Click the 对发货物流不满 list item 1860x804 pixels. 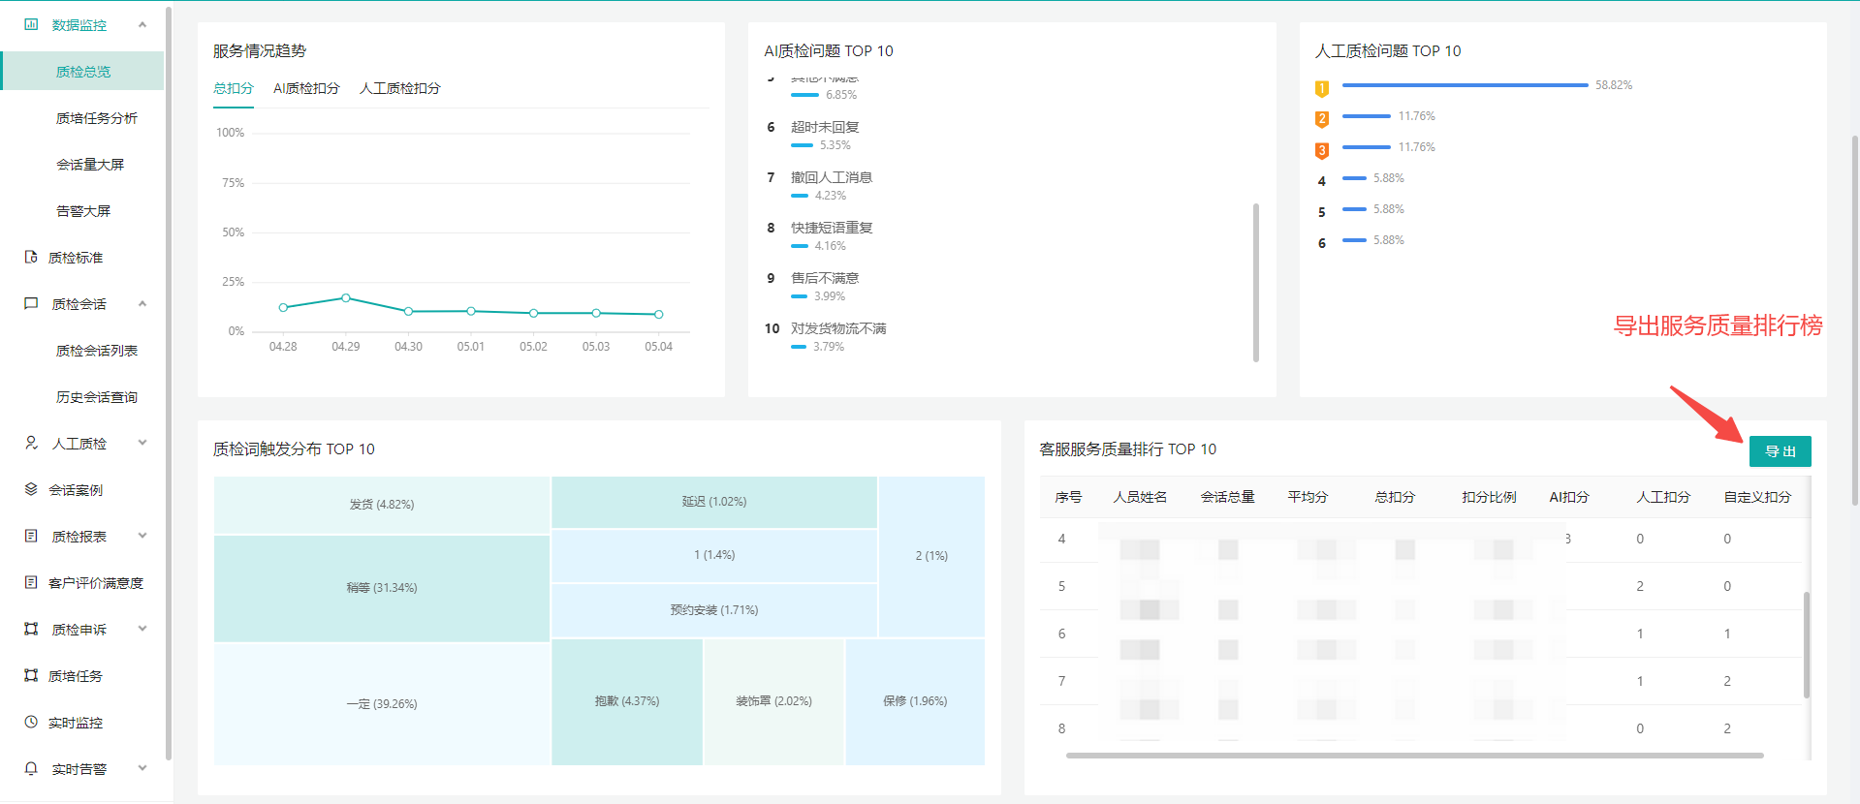[x=838, y=328]
